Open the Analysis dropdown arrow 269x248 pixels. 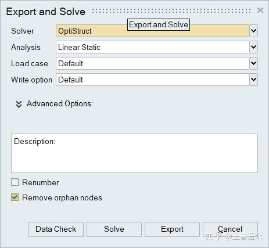tap(253, 47)
